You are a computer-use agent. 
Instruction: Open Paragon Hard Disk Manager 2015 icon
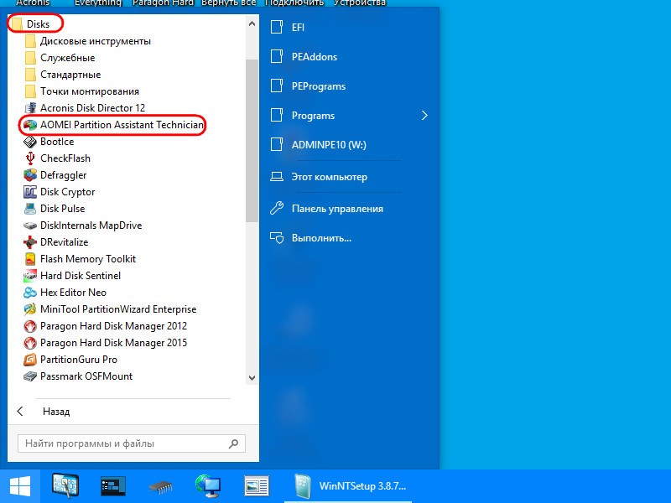tap(30, 343)
